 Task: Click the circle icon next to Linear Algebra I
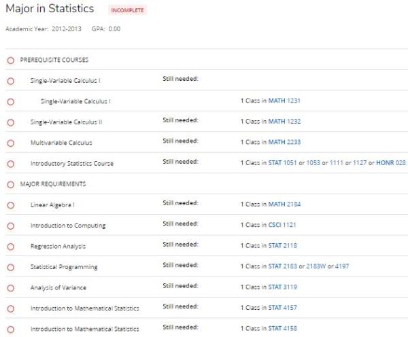coord(10,205)
